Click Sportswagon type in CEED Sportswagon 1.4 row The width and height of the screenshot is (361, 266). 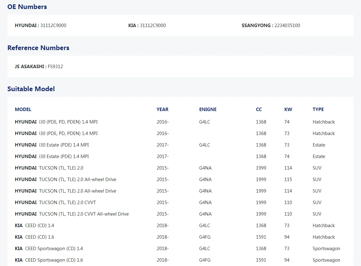[326, 249]
